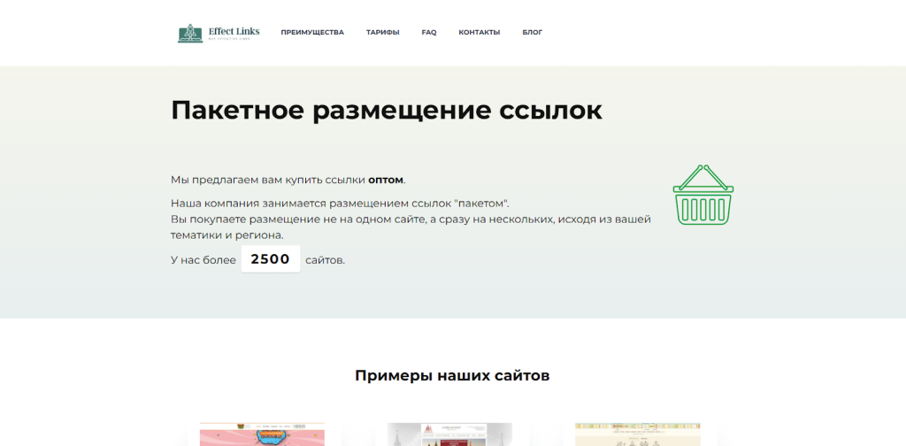
Task: Go to the Тарифы section
Action: [382, 33]
